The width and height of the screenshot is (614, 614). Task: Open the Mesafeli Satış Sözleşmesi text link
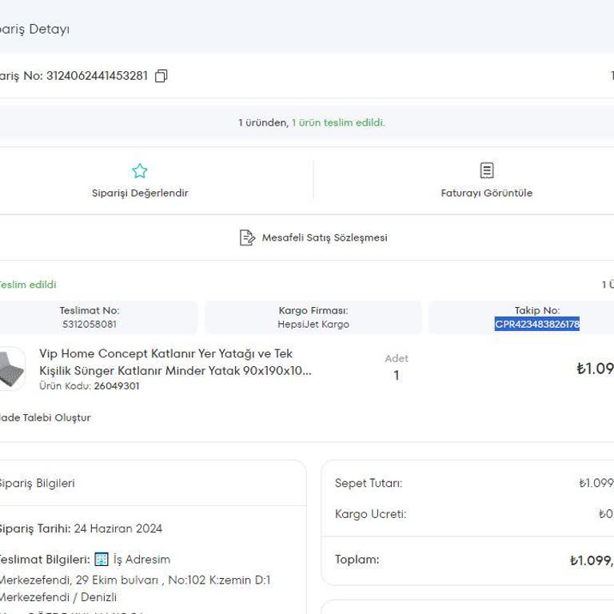[x=324, y=237]
